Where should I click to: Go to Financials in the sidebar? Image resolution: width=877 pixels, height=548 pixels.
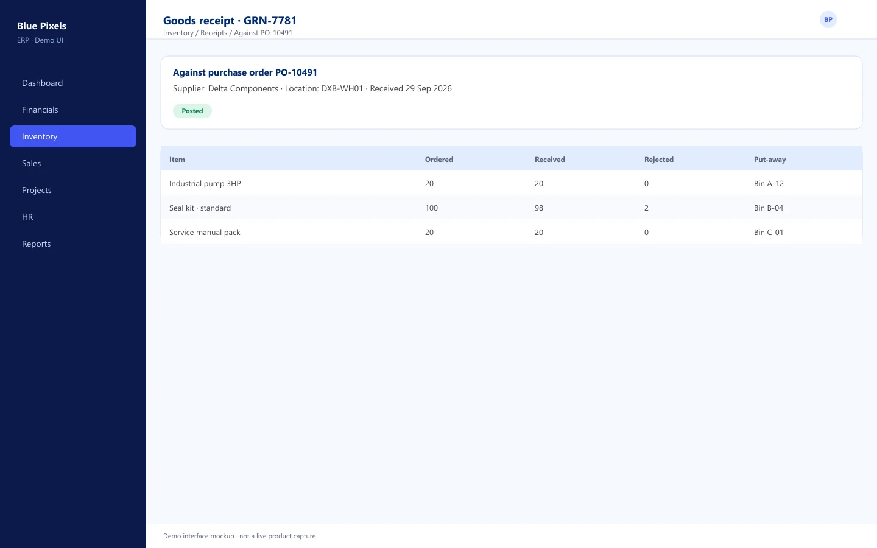(73, 110)
